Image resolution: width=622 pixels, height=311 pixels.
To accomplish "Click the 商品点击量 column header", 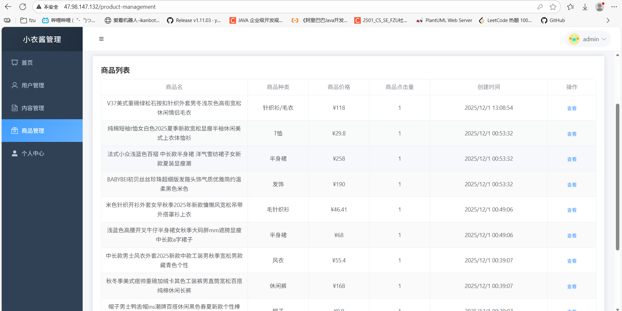I will [x=400, y=87].
